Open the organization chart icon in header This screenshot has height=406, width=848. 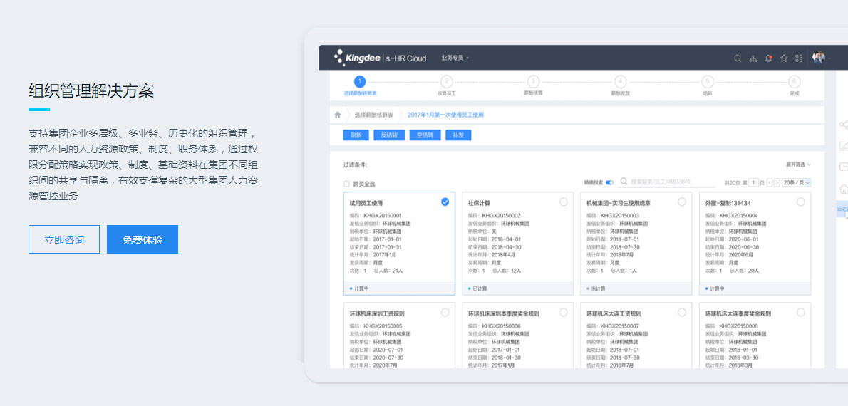point(753,58)
